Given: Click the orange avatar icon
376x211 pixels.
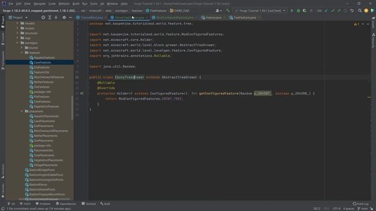Looking at the screenshot, I should (x=366, y=11).
